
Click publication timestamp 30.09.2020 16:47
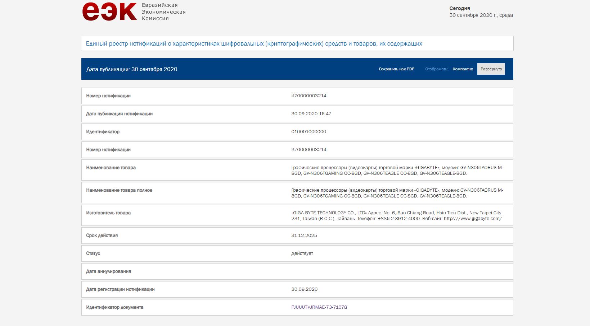311,114
